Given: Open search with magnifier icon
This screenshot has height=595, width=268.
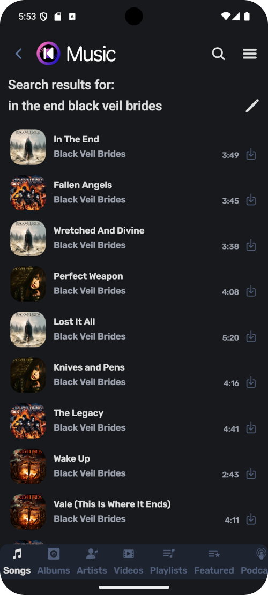Looking at the screenshot, I should (x=218, y=54).
